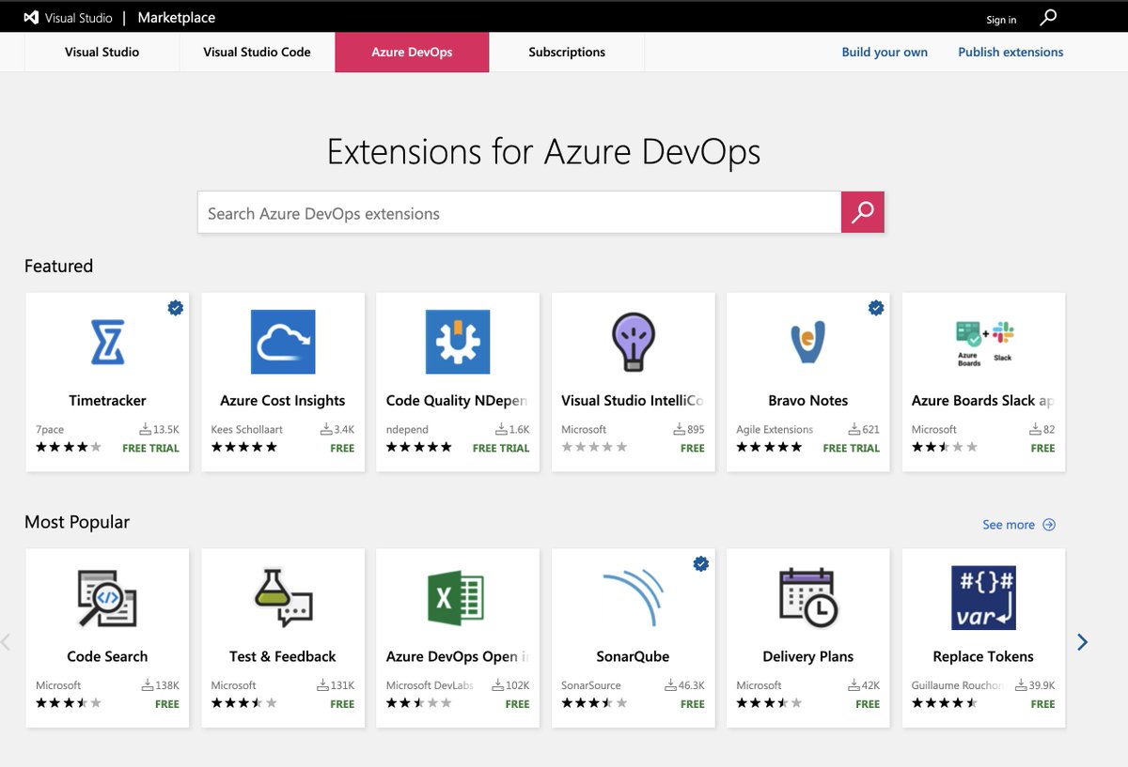
Task: Click the SonarQube card title
Action: tap(633, 657)
